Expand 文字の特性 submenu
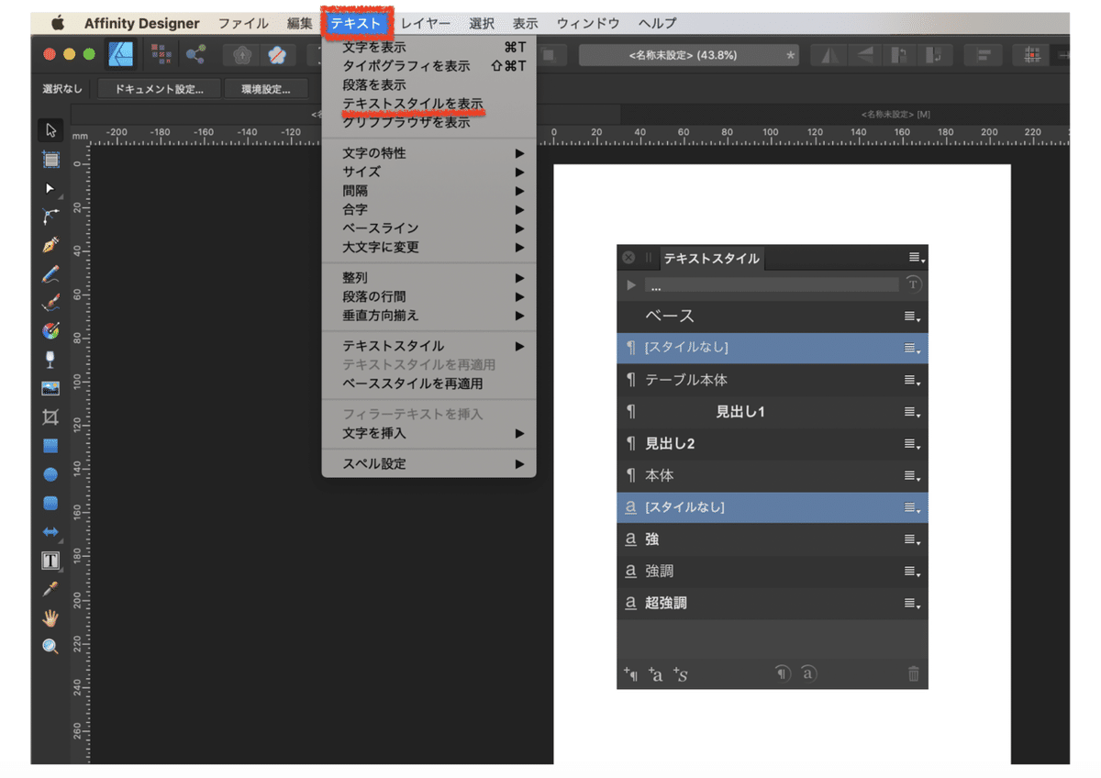Screen dimensions: 1101x778 coord(428,153)
